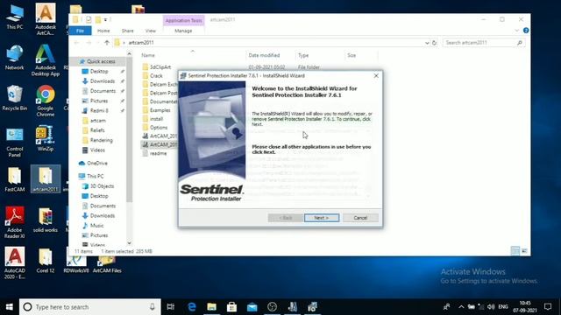This screenshot has height=315, width=561.
Task: Sort files by Size column header
Action: point(352,55)
